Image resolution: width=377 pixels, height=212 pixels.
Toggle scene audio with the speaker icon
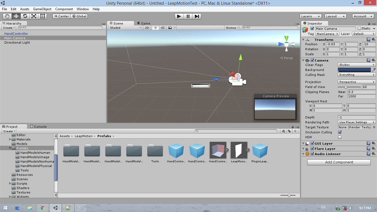[x=163, y=28]
